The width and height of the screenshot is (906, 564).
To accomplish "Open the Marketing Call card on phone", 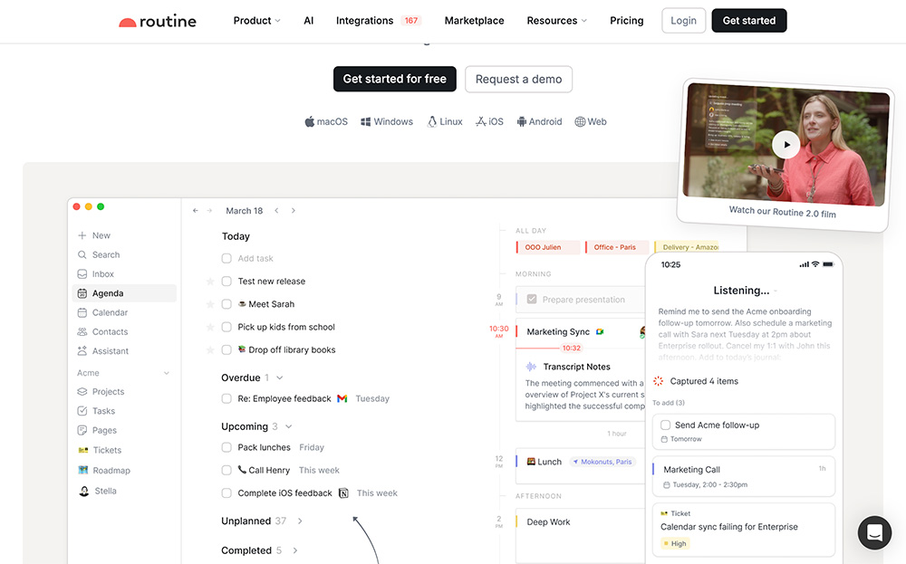I will [744, 477].
